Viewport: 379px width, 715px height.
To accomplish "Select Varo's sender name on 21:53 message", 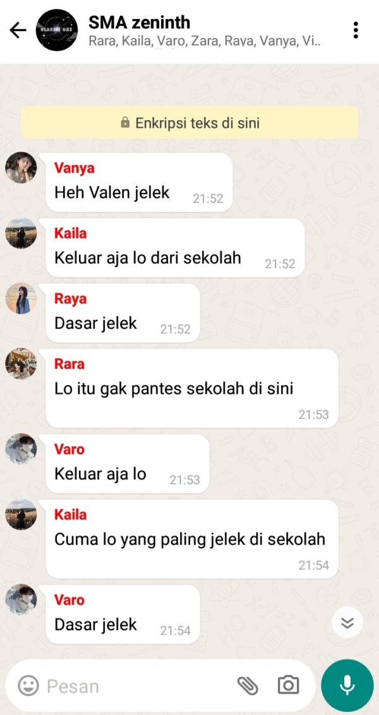I will [x=69, y=449].
